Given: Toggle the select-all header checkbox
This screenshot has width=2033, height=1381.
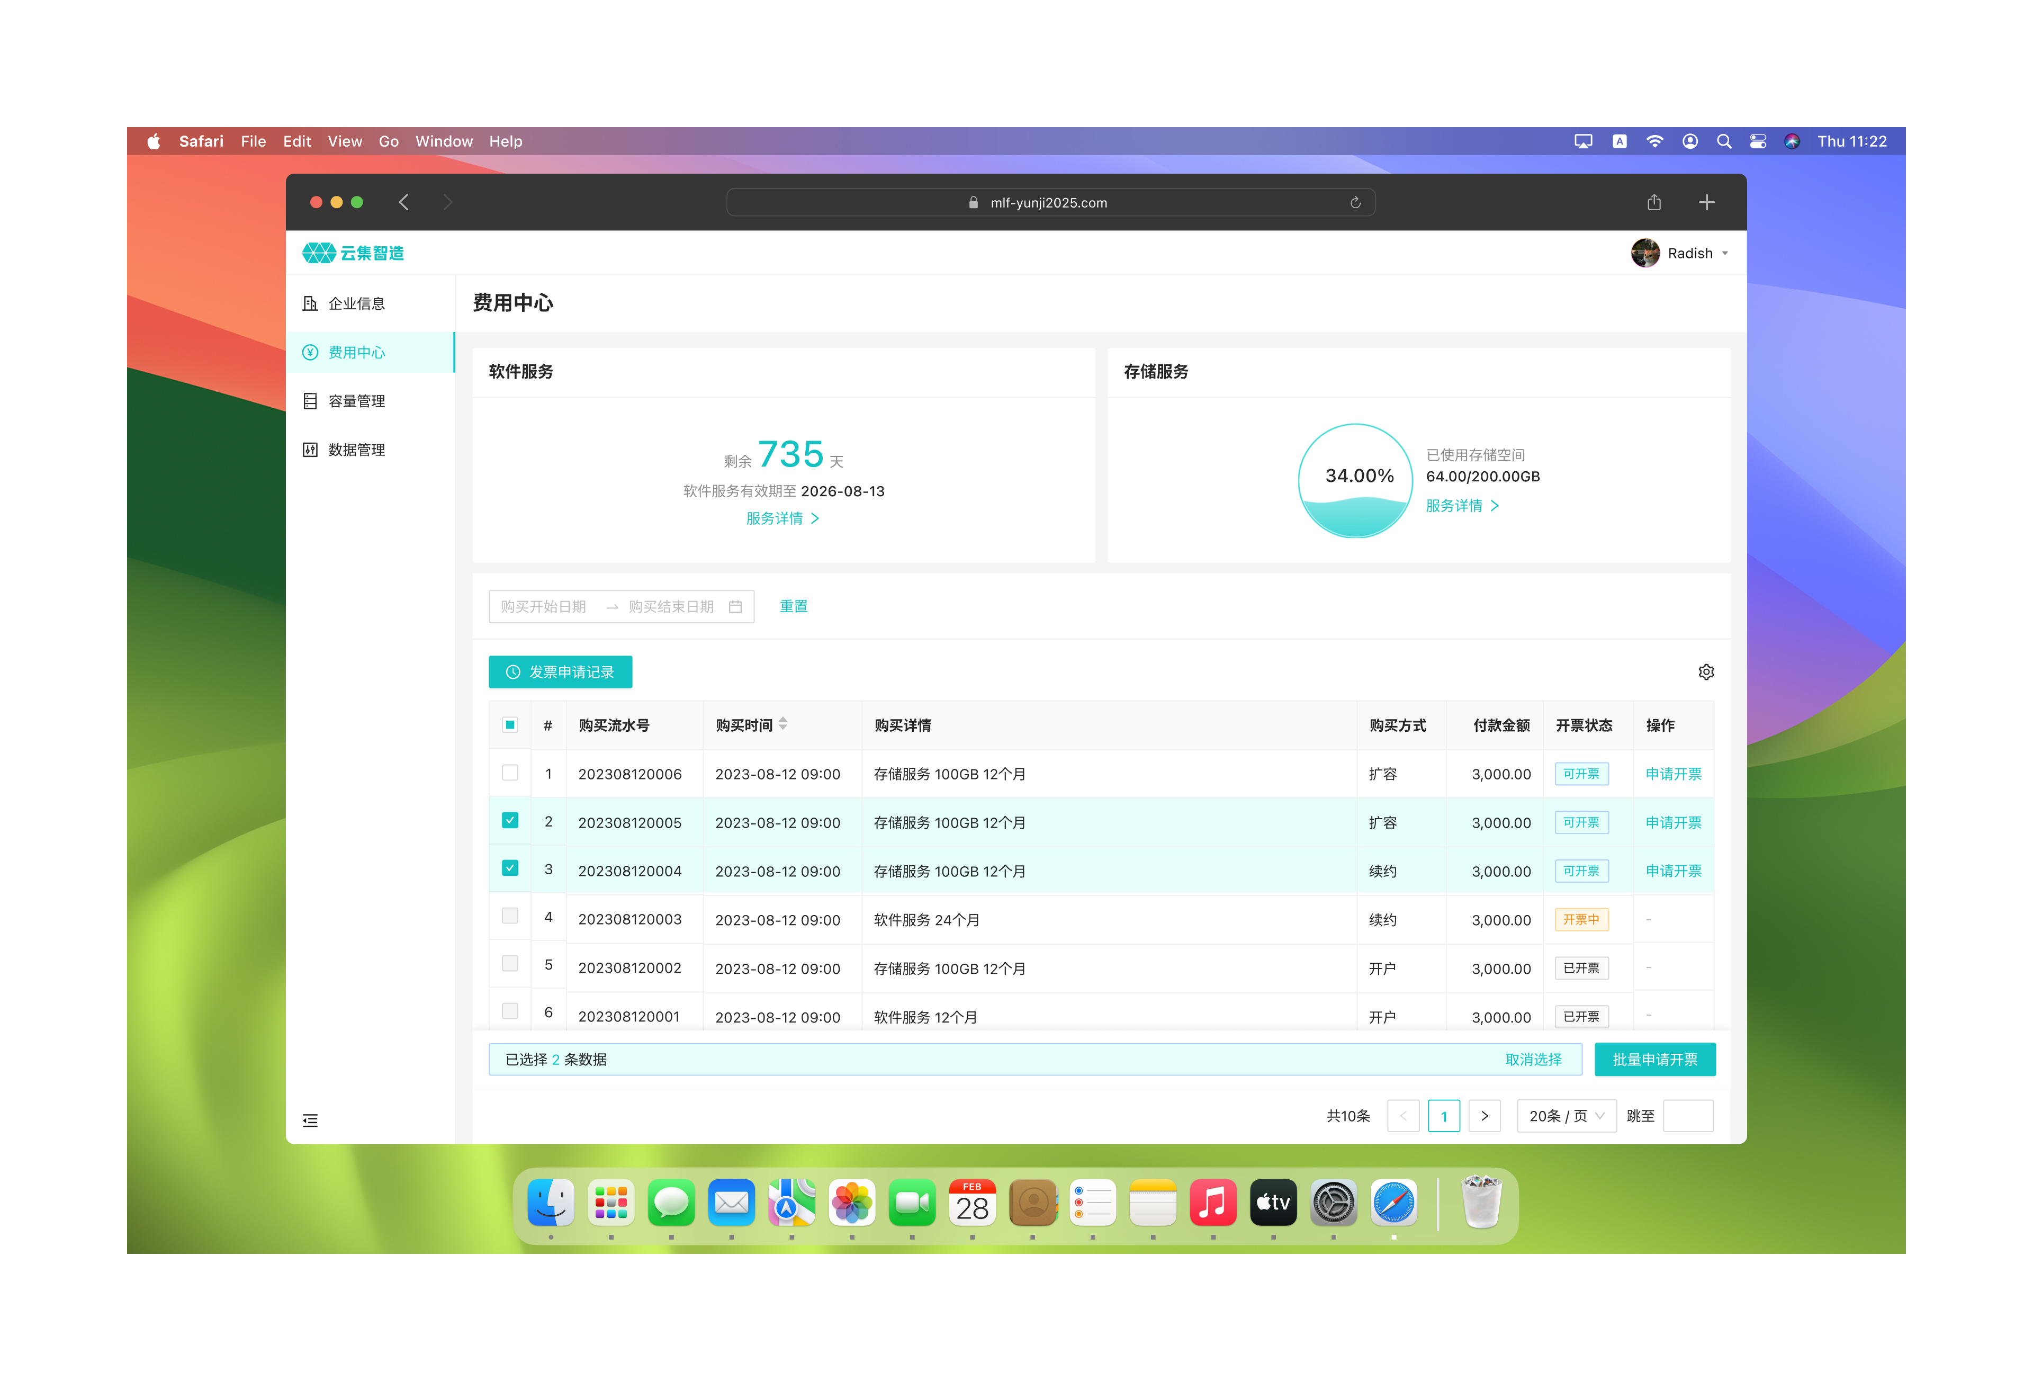Looking at the screenshot, I should (510, 724).
